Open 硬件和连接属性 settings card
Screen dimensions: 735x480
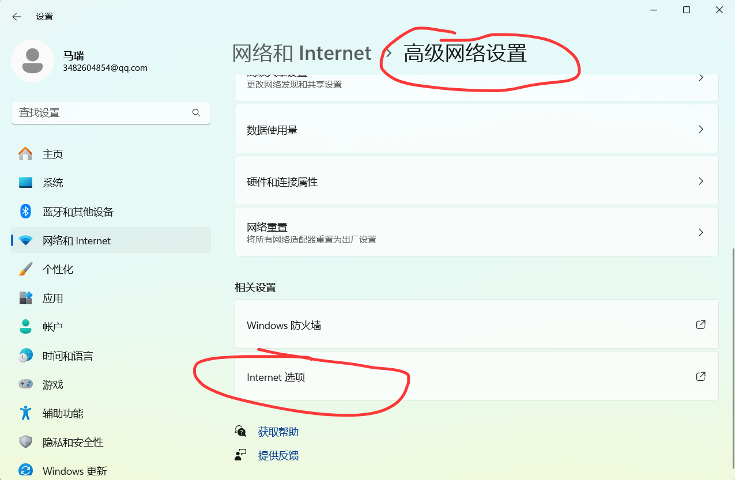click(x=476, y=181)
